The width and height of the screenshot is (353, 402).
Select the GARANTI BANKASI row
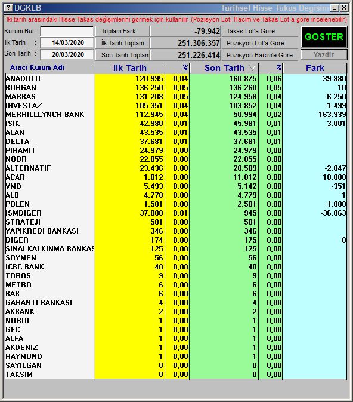click(176, 302)
